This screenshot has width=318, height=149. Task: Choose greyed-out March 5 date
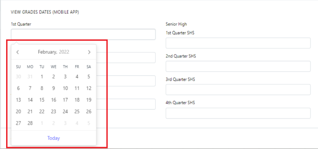tap(89, 123)
